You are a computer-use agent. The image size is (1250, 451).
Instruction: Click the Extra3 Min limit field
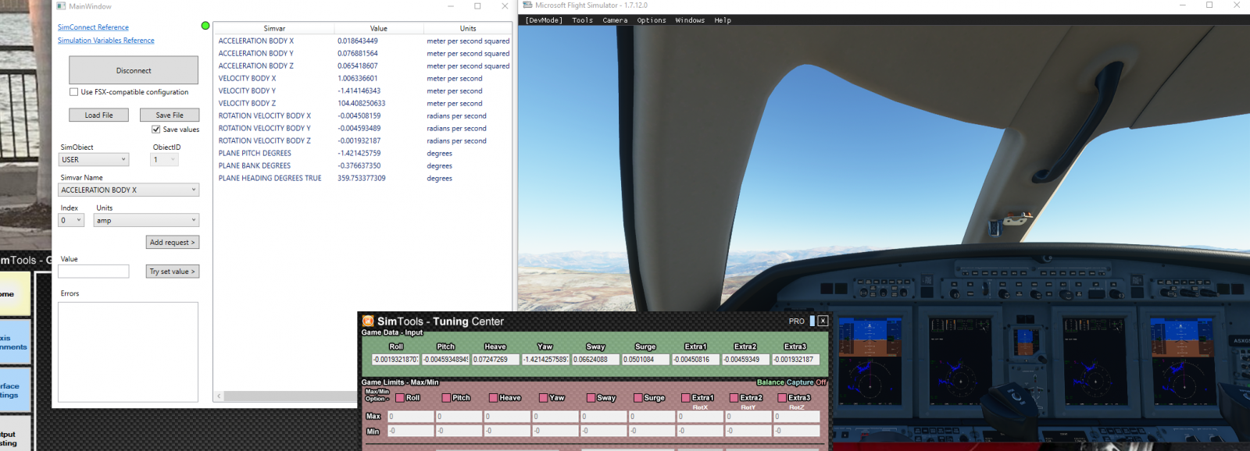pos(796,431)
